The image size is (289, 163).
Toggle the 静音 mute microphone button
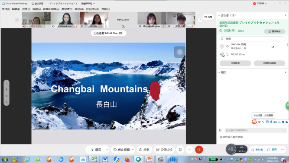pyautogui.click(x=96, y=150)
